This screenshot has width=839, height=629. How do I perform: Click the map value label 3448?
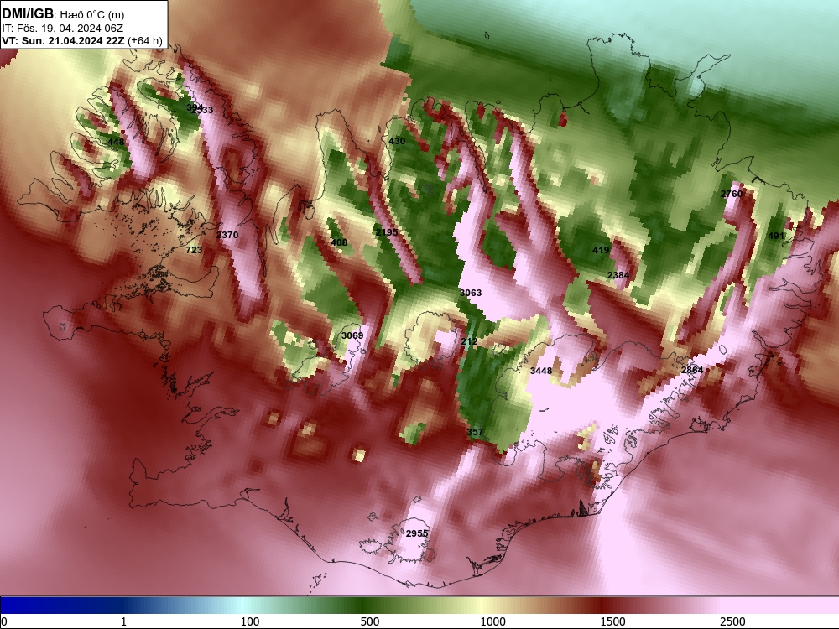[541, 370]
